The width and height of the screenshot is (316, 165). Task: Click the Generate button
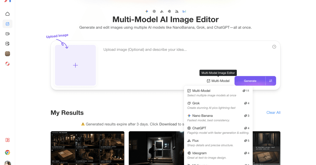tap(250, 81)
